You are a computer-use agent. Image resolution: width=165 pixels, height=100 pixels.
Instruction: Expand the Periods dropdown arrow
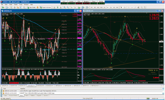tap(84, 7)
